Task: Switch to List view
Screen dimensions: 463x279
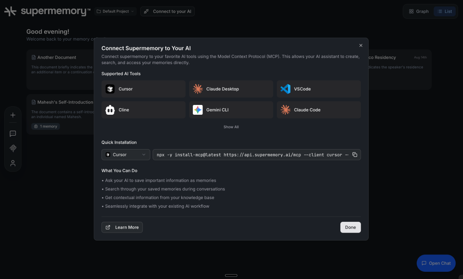Action: tap(445, 11)
